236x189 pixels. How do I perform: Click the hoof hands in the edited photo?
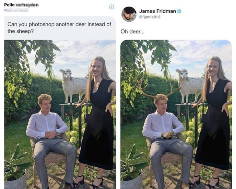pos(167,135)
